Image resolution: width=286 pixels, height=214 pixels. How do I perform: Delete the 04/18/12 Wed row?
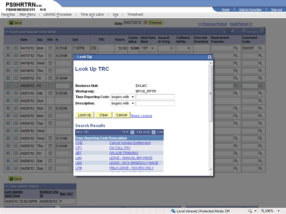16,63
